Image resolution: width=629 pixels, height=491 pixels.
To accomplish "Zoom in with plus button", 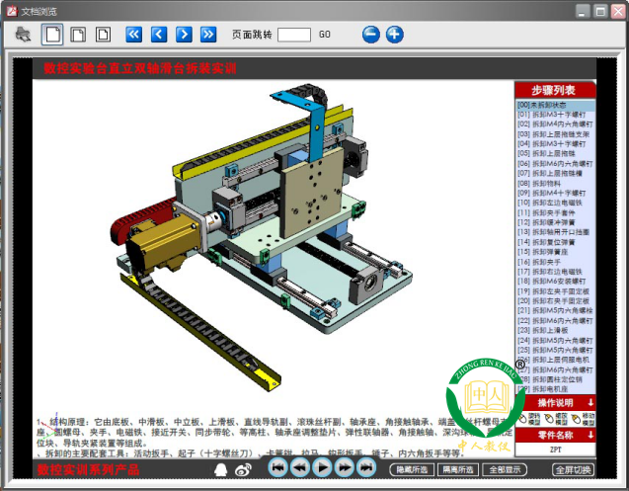I will 395,35.
